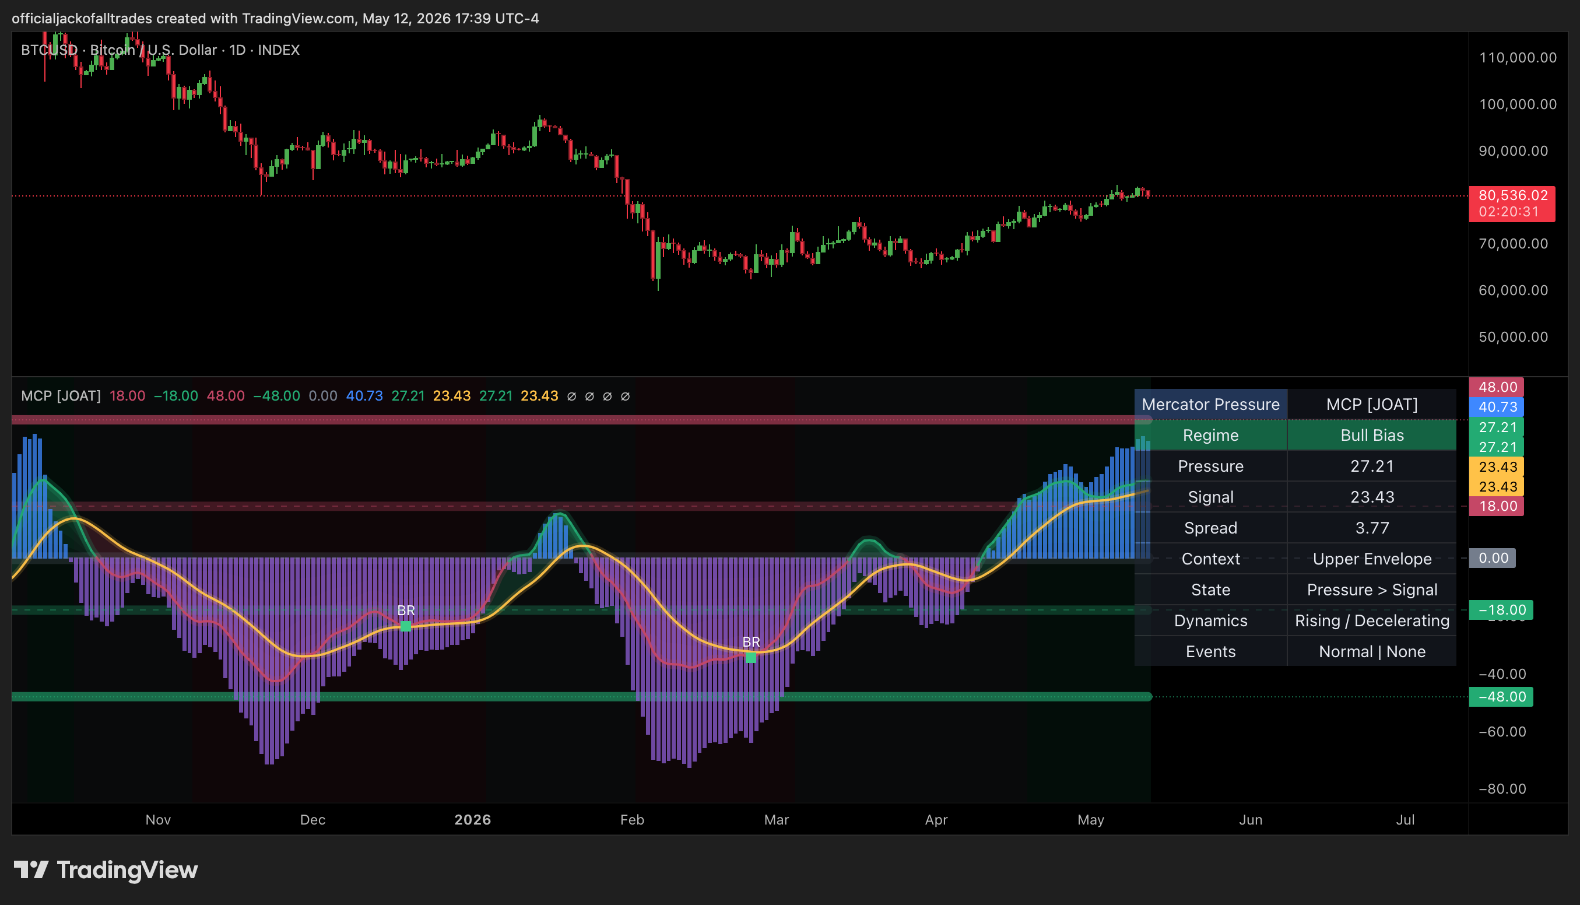This screenshot has height=905, width=1580.
Task: Click the Mercator Pressure table header cell
Action: pos(1210,404)
